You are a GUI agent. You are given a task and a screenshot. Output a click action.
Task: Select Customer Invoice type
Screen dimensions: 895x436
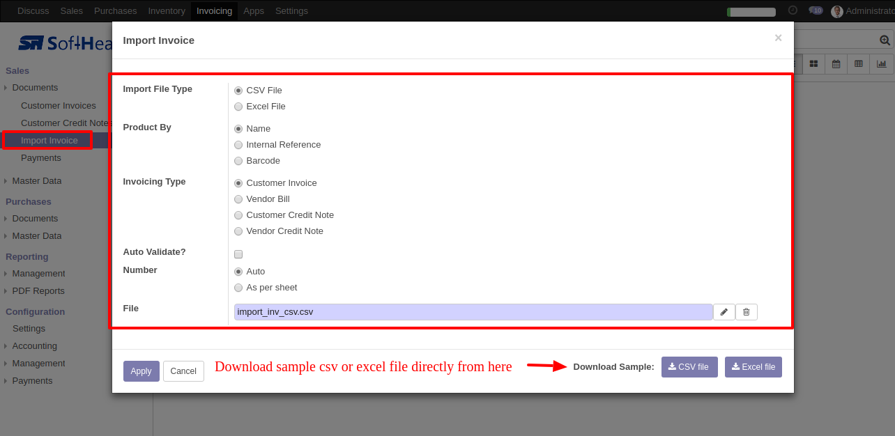[238, 183]
